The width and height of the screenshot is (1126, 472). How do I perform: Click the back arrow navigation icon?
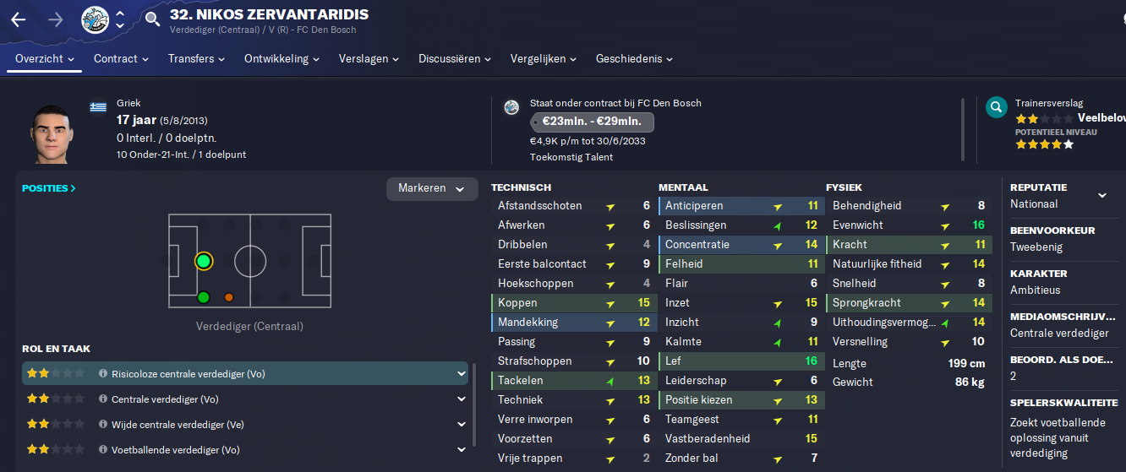(18, 19)
